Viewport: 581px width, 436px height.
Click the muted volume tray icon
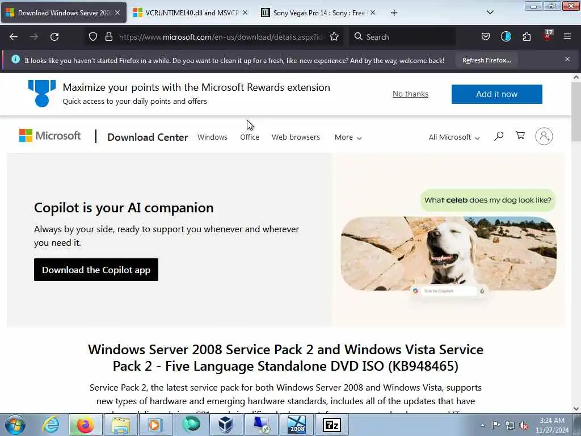[x=524, y=426]
